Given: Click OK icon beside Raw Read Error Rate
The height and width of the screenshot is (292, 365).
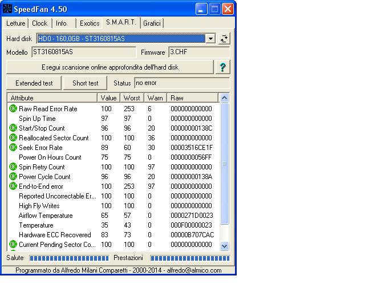Looking at the screenshot, I should pos(13,108).
